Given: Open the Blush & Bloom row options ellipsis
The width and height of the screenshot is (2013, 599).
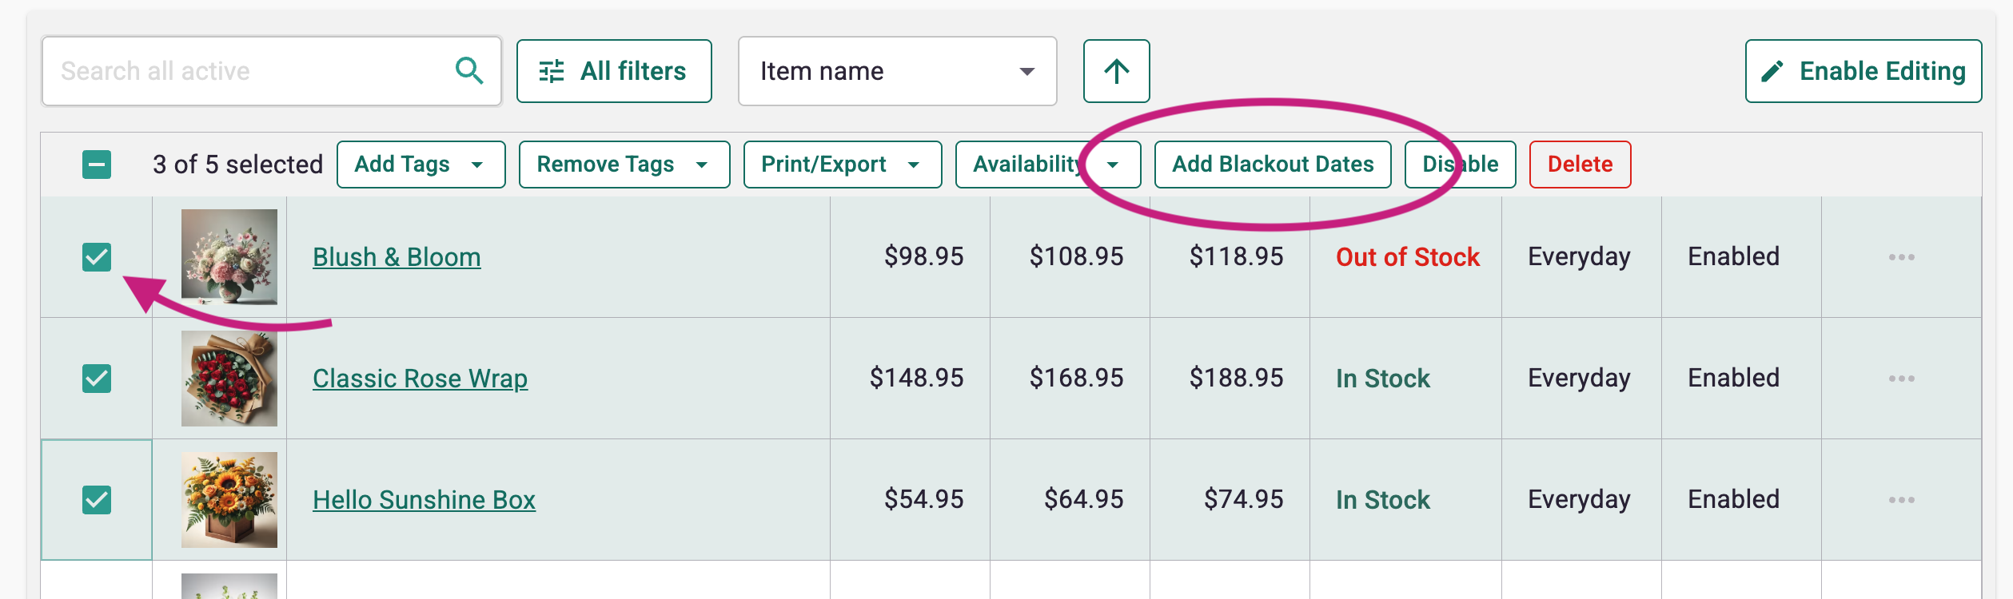Looking at the screenshot, I should (x=1901, y=257).
